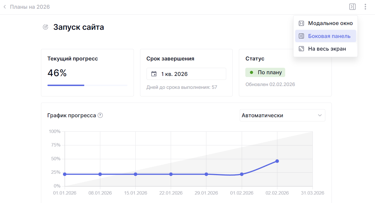375x203 pixels.
Task: Click the back chevron arrow in header
Action: click(5, 7)
